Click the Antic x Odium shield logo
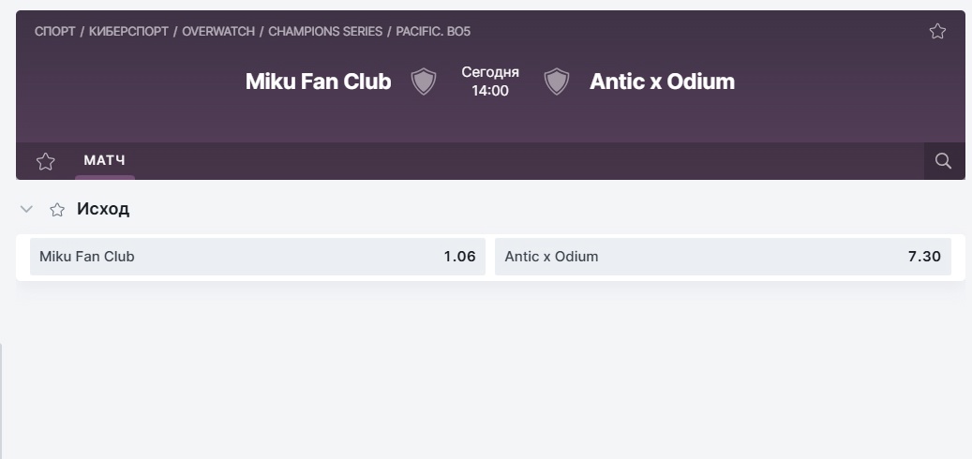Viewport: 972px width, 459px height. pos(556,81)
